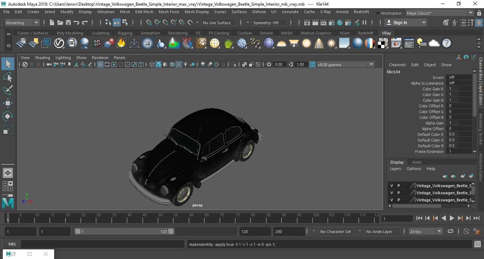Click the V-Ray dome light shelf icon
The image size is (484, 259).
click(x=282, y=43)
